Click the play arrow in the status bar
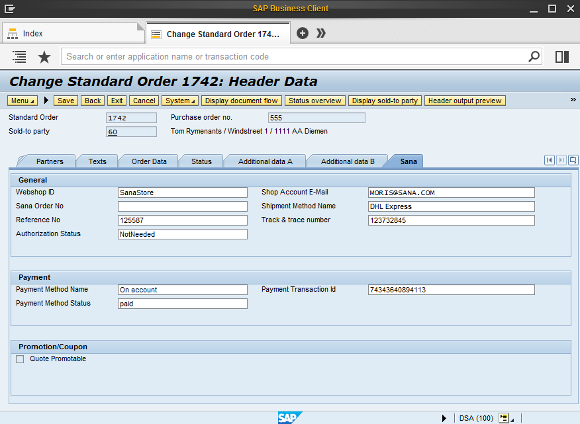Viewport: 580px width, 424px height. [x=444, y=417]
